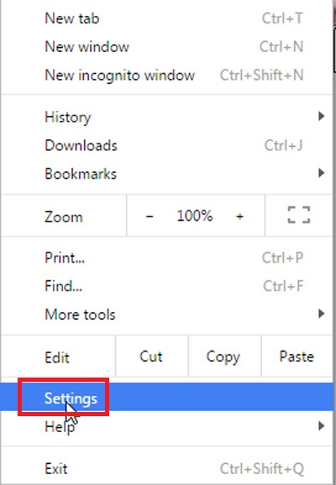The height and width of the screenshot is (485, 336).
Task: Open the highlighted Settings entry
Action: point(167,397)
